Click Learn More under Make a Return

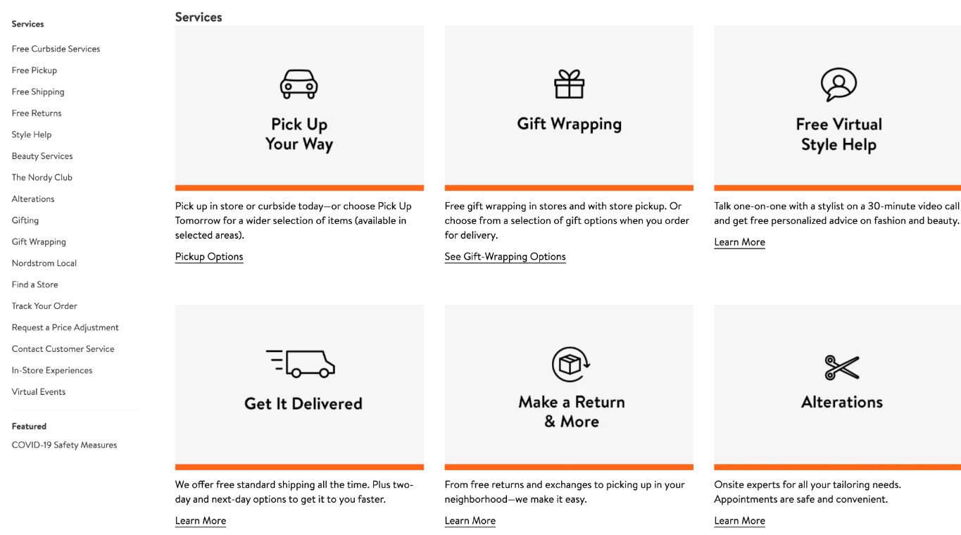point(470,521)
